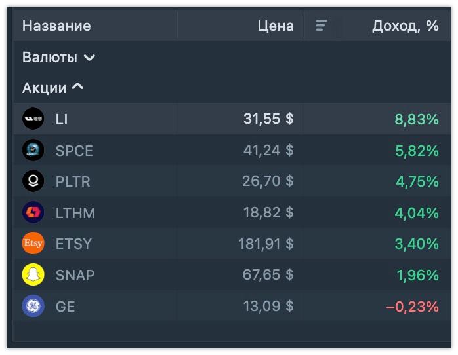Click the PLTR Palantir logo icon
This screenshot has width=458, height=355.
tap(33, 181)
